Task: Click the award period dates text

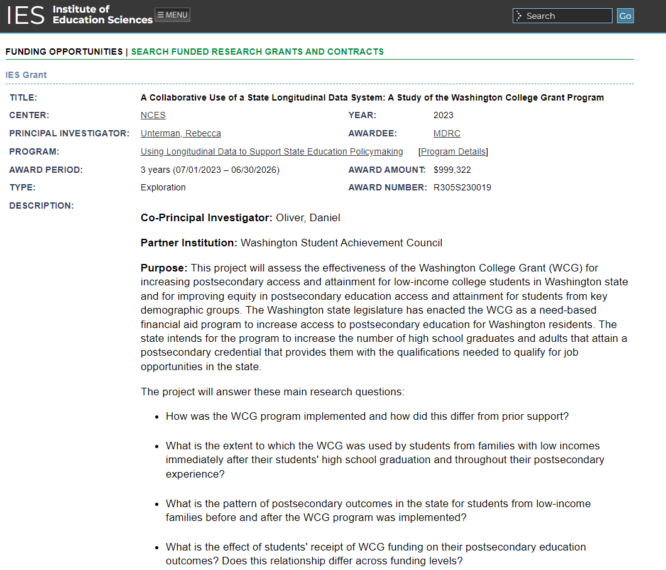Action: [210, 170]
